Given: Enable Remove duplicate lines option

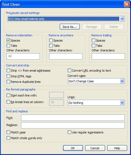Looking at the screenshot, I should (8, 82).
